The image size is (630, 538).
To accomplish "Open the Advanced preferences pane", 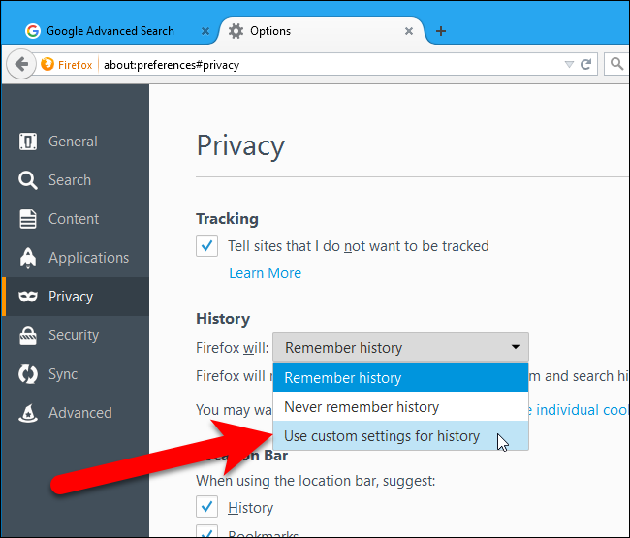I will coord(75,413).
